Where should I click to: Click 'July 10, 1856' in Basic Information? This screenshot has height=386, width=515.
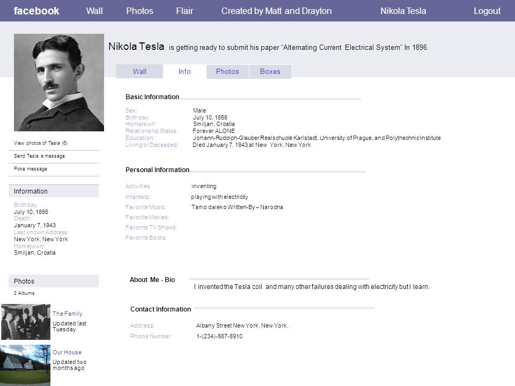click(210, 117)
